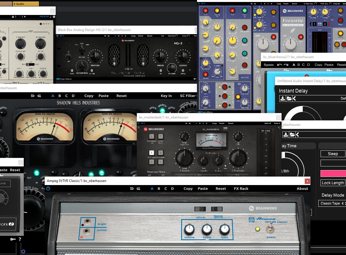Click the Lock Length button
The image size is (346, 255).
(333, 183)
